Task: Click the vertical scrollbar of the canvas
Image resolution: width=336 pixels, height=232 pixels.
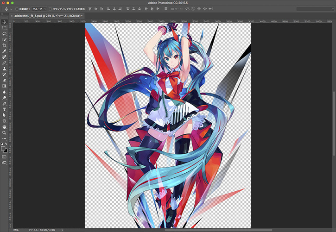Action: [x=334, y=123]
